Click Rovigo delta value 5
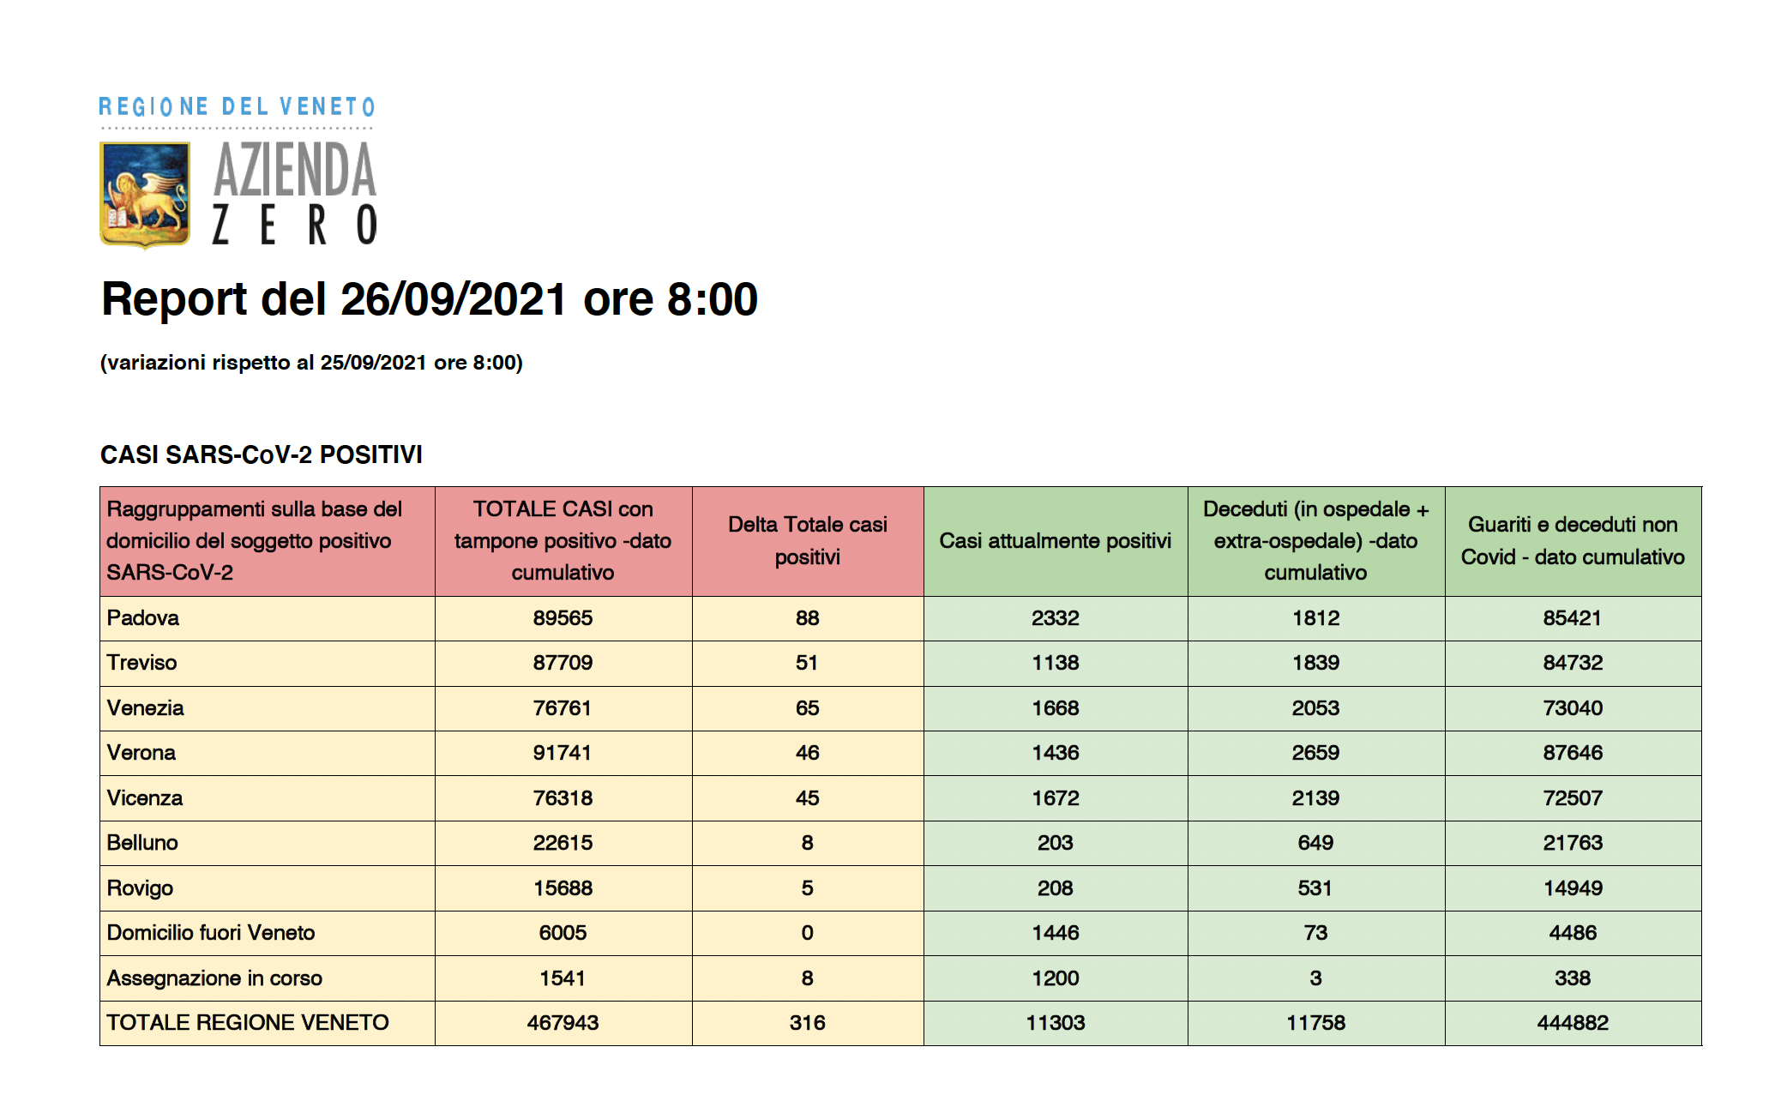Image resolution: width=1775 pixels, height=1095 pixels. coord(808,888)
